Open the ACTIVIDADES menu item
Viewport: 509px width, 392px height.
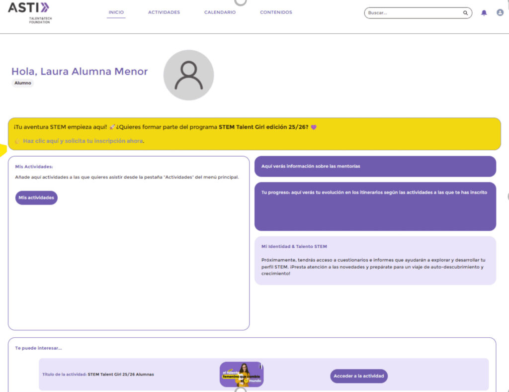[164, 12]
